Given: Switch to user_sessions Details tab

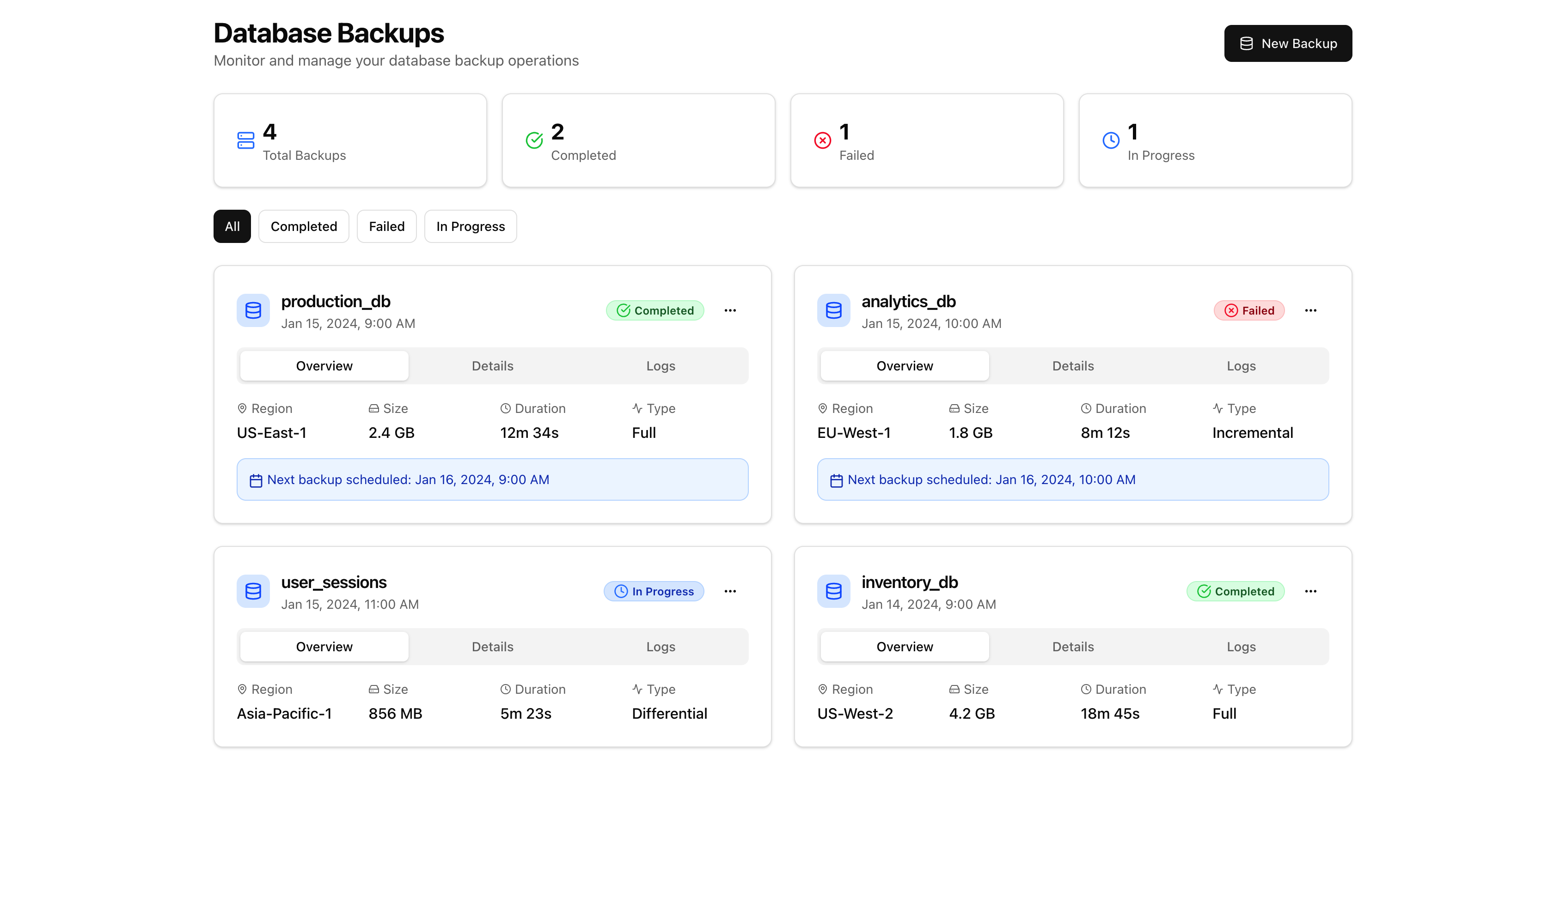Looking at the screenshot, I should click(x=492, y=647).
